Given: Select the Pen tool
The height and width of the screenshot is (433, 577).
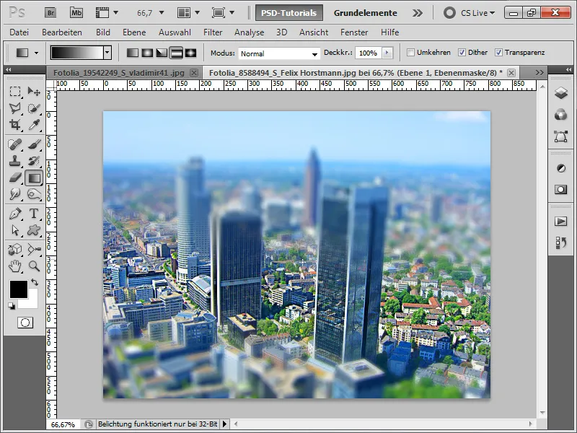Looking at the screenshot, I should 15,214.
